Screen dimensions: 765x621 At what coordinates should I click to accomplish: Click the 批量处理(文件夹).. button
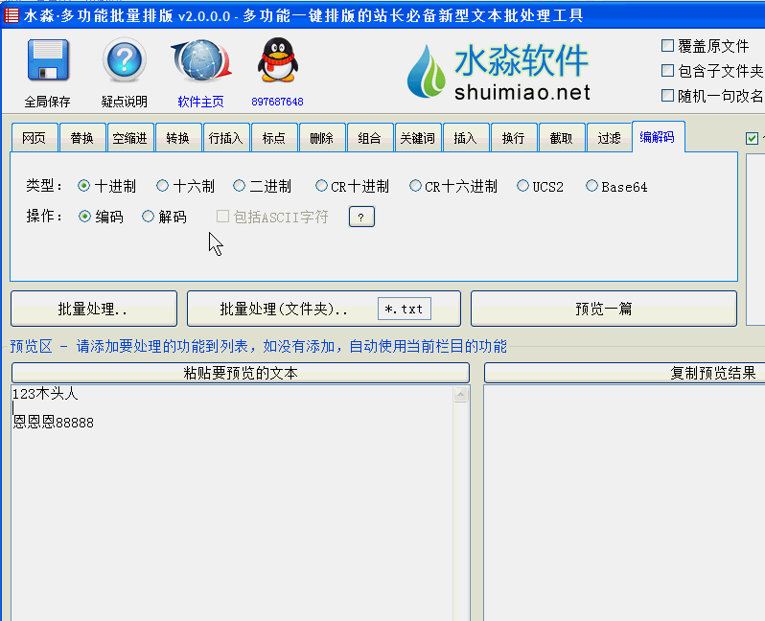283,310
